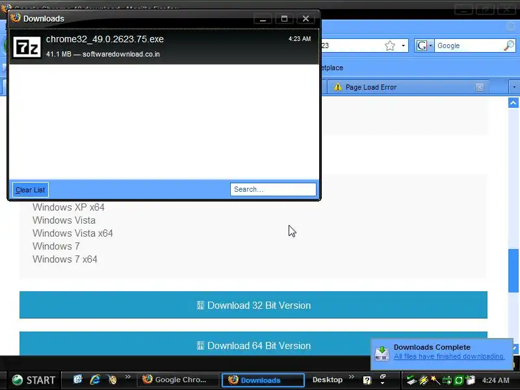This screenshot has width=520, height=390.
Task: Open the list all tabs dropdown
Action: pos(514,87)
